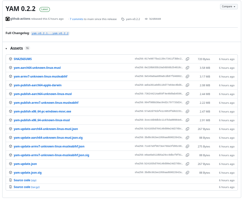Download yam-publish-armv7-unknown-linux-musleabihf
Screen dimensions: 246x201
coord(46,103)
